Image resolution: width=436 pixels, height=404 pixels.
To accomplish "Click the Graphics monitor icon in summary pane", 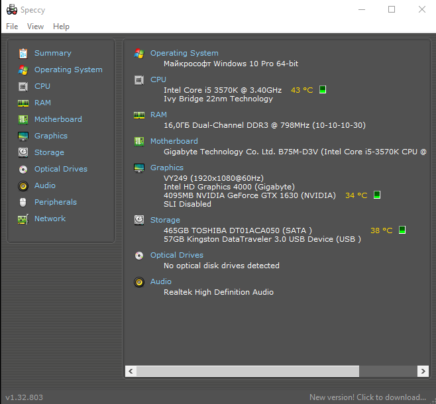I will pos(139,168).
